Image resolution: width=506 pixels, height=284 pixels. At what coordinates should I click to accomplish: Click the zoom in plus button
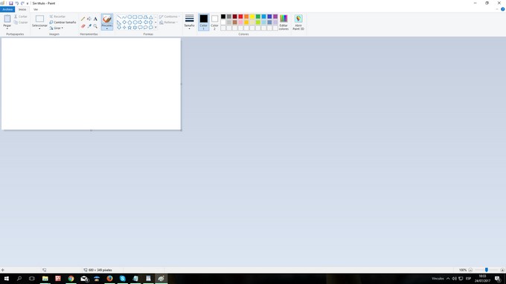[x=502, y=270]
